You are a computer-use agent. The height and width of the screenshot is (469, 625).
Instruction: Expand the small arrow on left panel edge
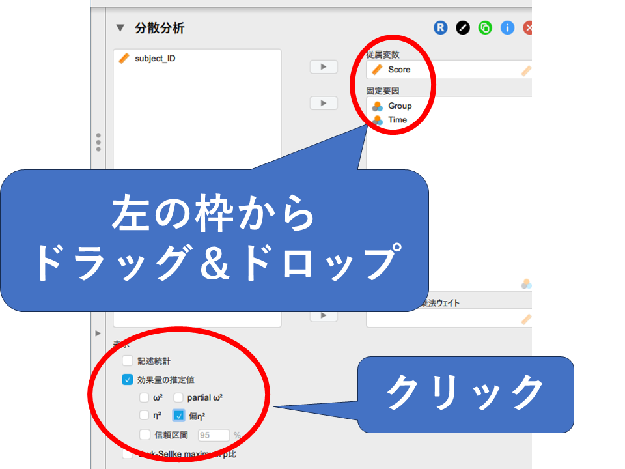[98, 334]
